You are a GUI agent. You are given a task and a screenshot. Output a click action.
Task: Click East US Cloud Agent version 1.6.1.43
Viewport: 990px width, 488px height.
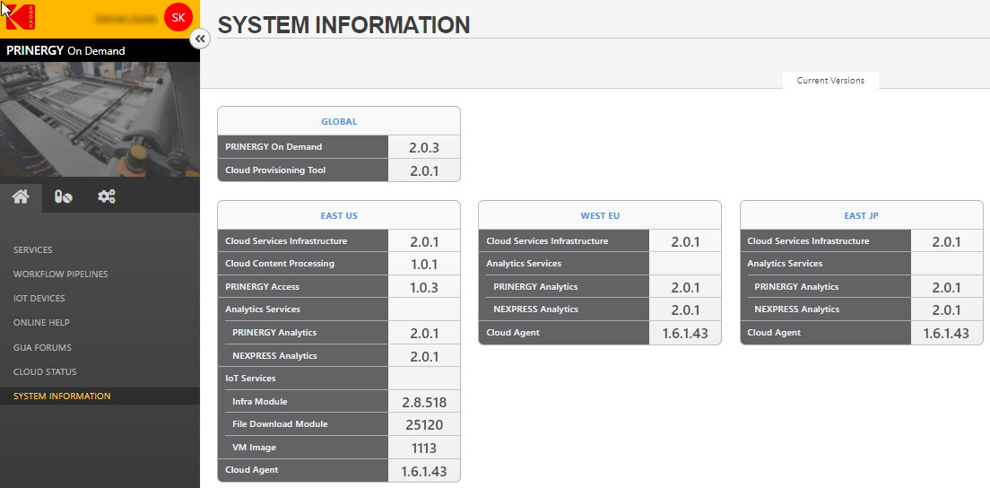coord(423,471)
